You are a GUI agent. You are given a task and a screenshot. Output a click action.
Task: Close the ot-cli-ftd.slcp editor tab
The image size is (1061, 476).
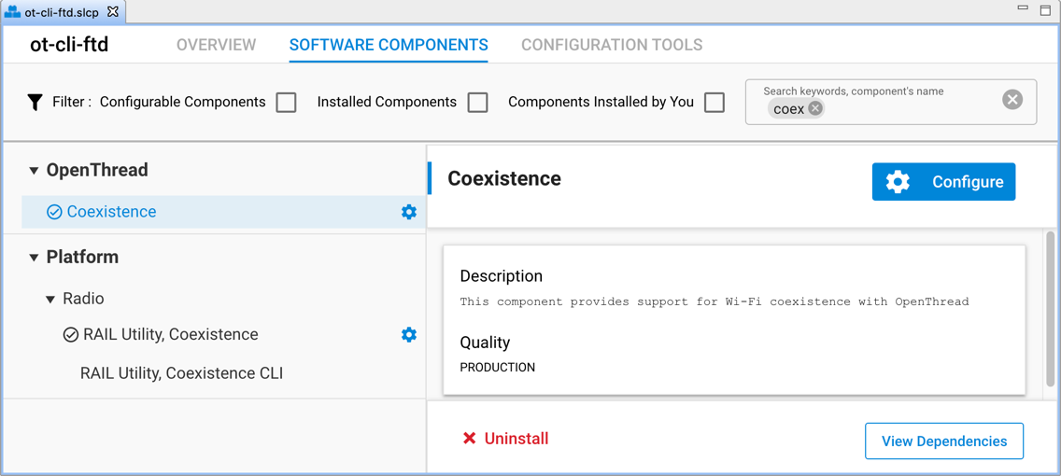(113, 12)
